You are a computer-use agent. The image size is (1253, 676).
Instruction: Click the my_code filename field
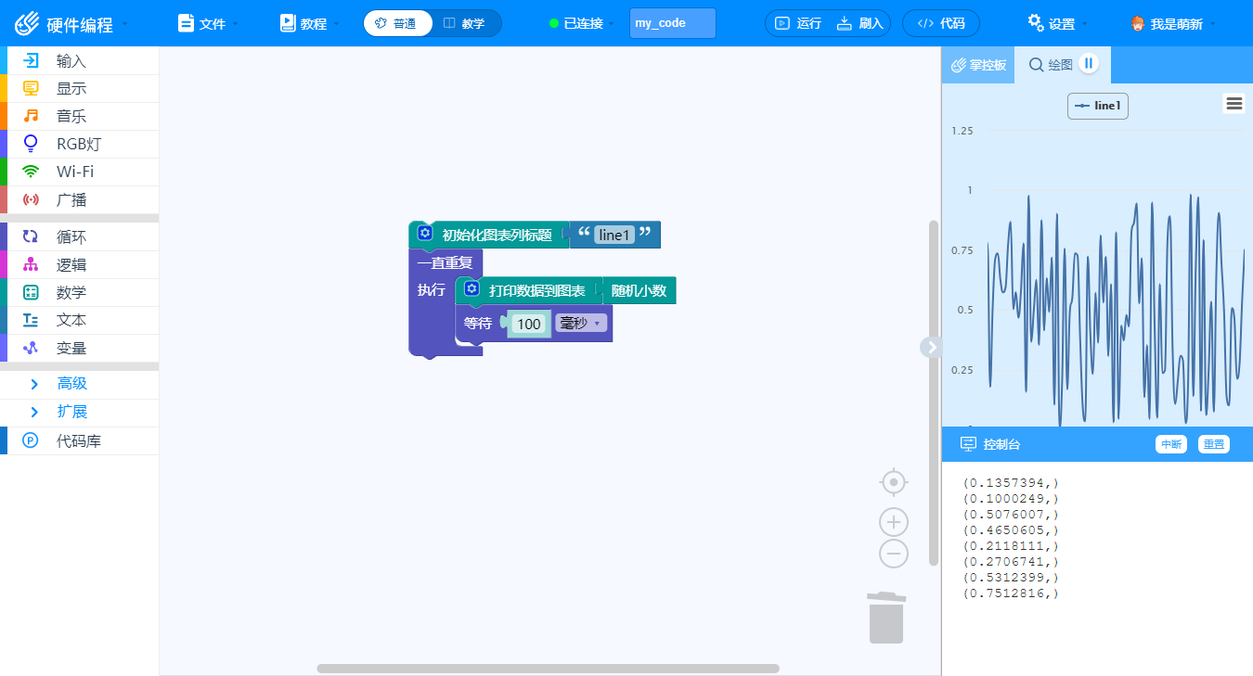(673, 23)
